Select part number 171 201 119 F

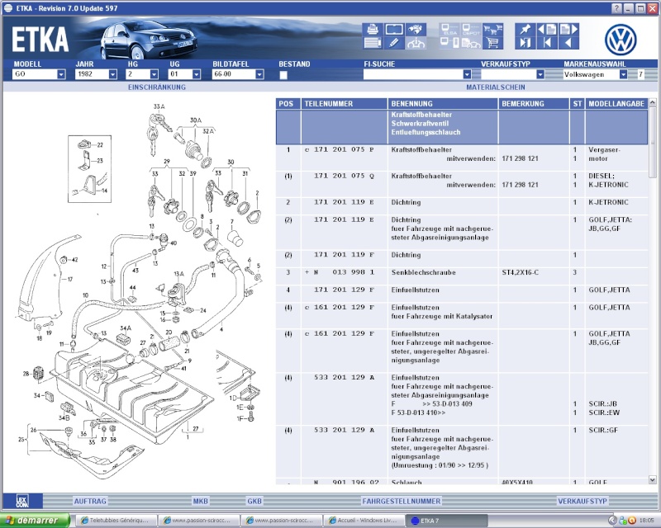pyautogui.click(x=344, y=255)
